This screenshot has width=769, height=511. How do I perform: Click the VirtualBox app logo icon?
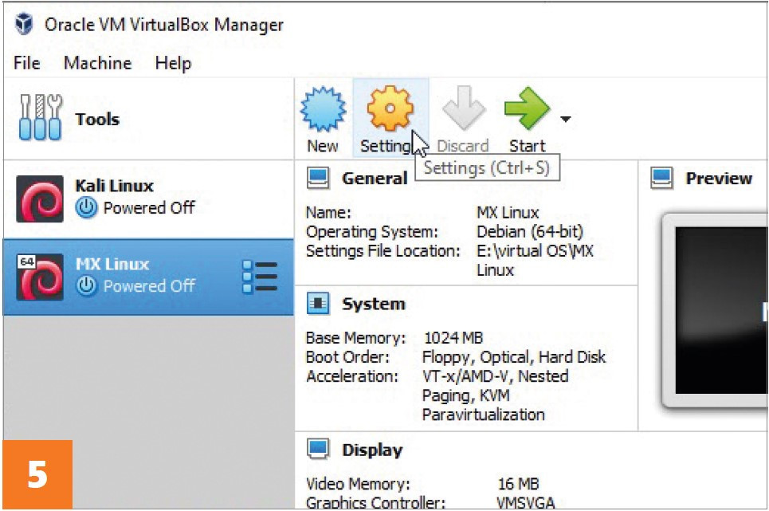[24, 24]
